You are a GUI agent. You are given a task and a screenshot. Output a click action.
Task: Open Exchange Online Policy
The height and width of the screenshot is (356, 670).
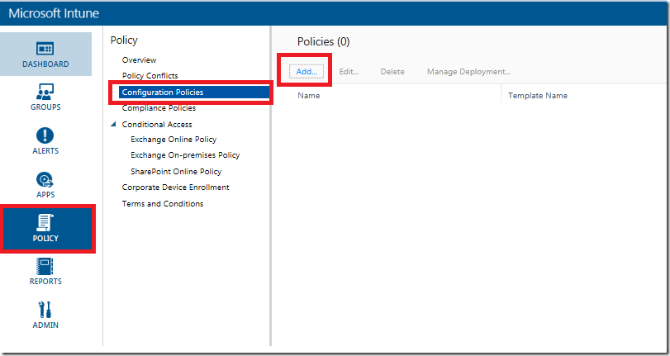(x=173, y=140)
